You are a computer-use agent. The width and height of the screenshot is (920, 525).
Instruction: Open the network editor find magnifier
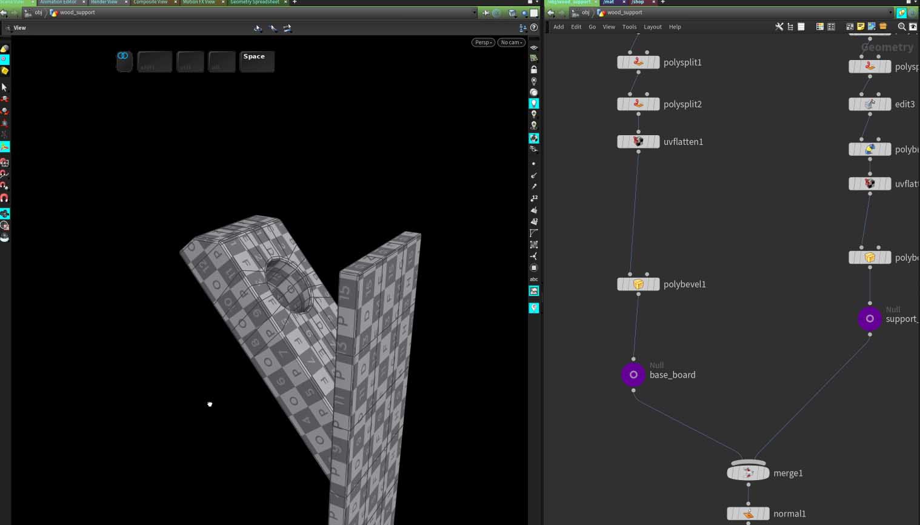point(901,27)
